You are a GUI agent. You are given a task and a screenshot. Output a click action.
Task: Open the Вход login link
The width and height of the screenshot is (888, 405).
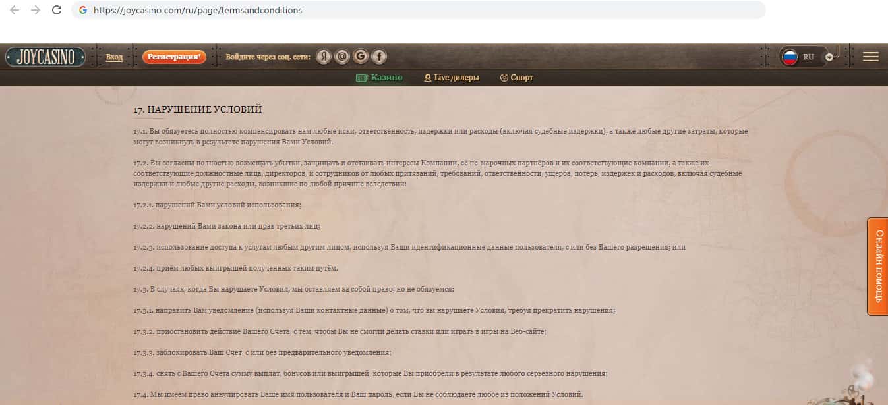(114, 57)
